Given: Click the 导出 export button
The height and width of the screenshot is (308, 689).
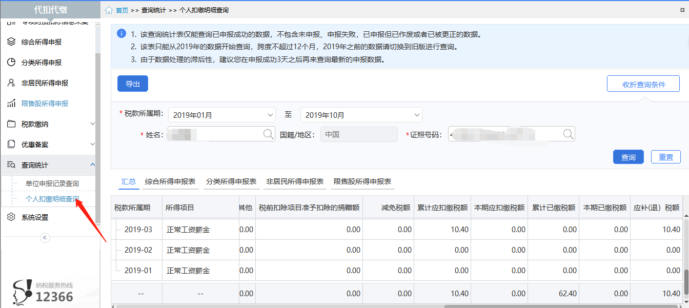Looking at the screenshot, I should click(x=133, y=84).
